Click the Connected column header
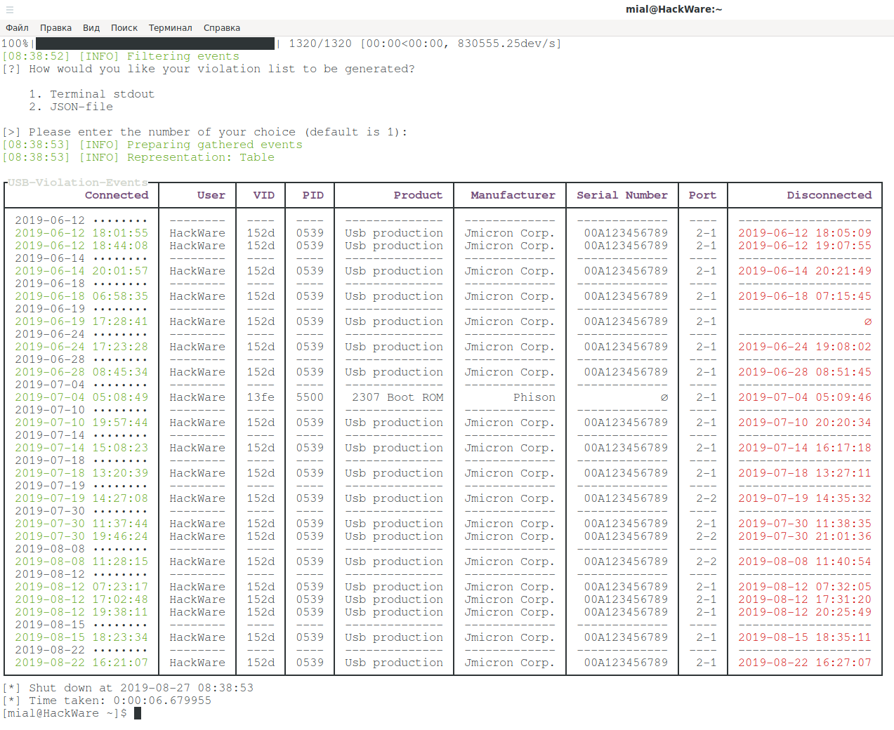Screen dimensions: 894x730 click(x=117, y=195)
